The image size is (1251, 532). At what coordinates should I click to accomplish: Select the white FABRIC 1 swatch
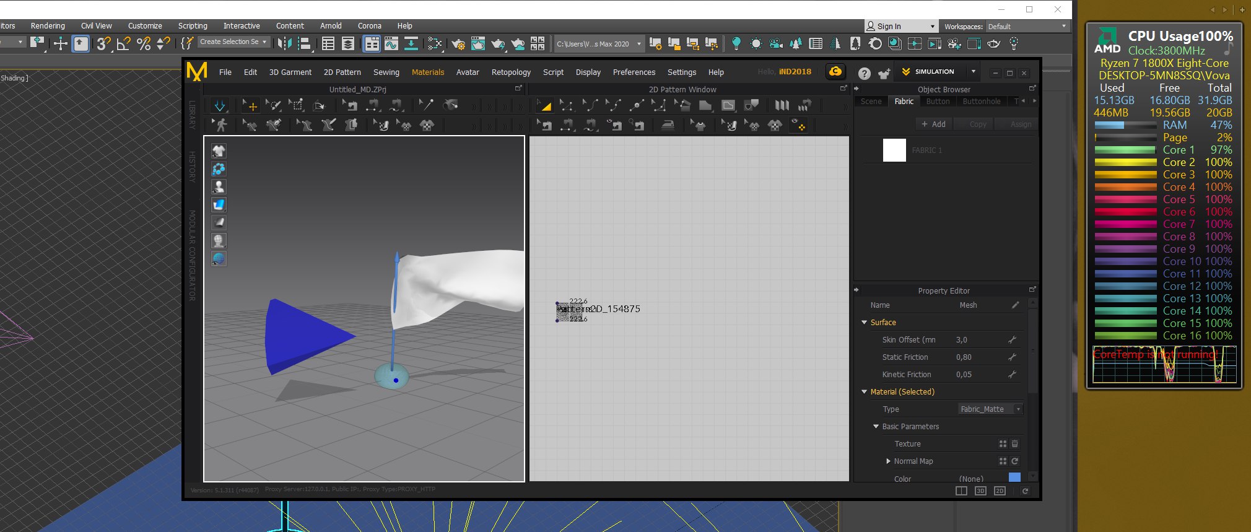pos(894,150)
